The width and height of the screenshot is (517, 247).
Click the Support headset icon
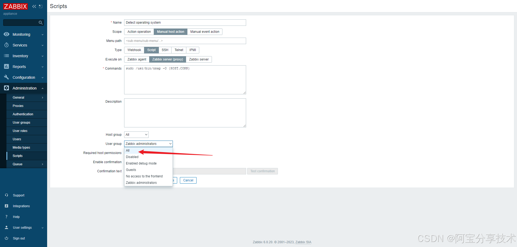coord(6,195)
